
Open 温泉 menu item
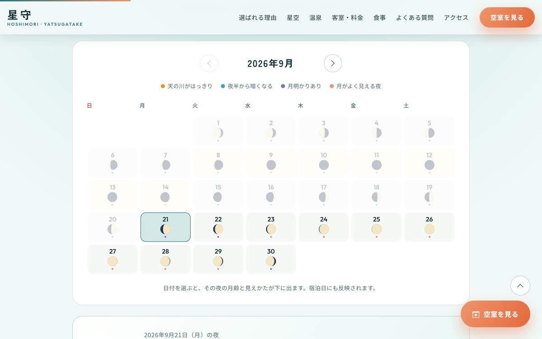(x=316, y=18)
